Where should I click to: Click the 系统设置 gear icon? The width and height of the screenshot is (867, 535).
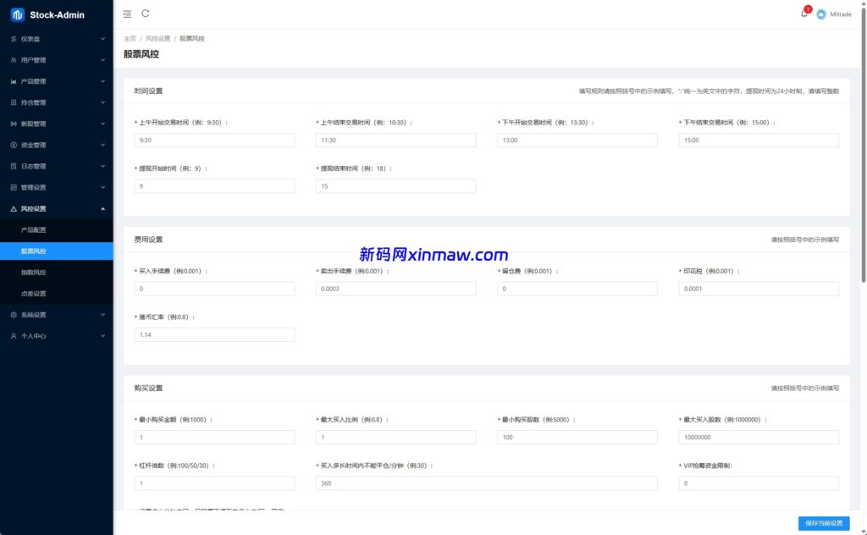click(14, 315)
